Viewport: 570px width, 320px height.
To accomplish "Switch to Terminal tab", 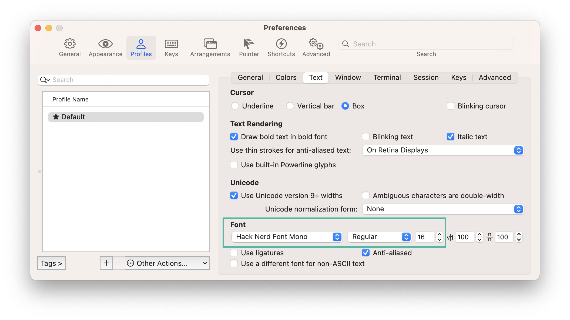I will (x=387, y=78).
